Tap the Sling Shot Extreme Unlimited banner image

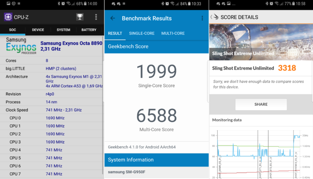point(261,42)
